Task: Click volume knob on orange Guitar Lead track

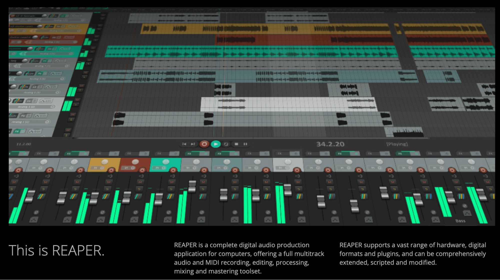Action: click(40, 26)
